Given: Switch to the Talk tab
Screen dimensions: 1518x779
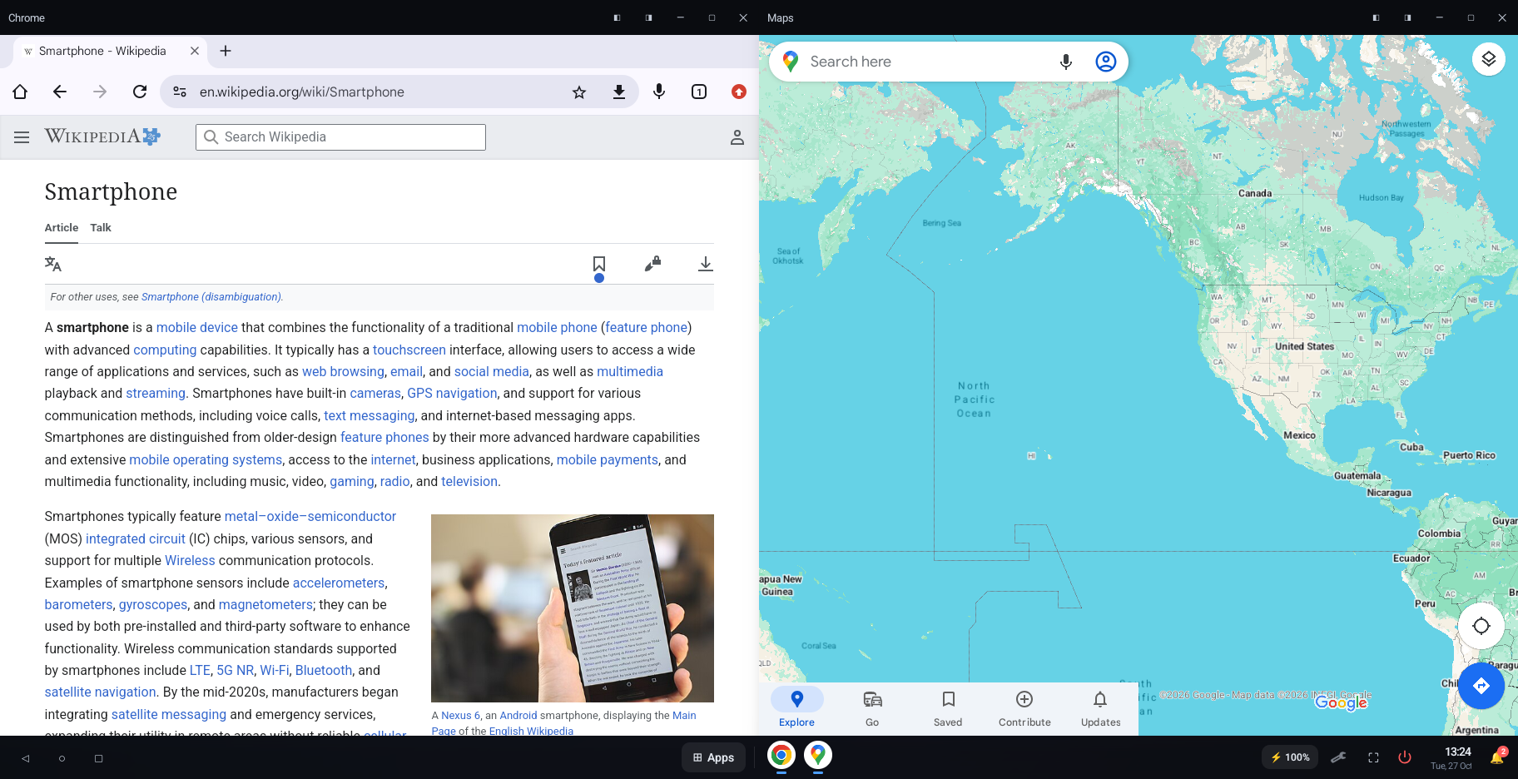Looking at the screenshot, I should (101, 227).
